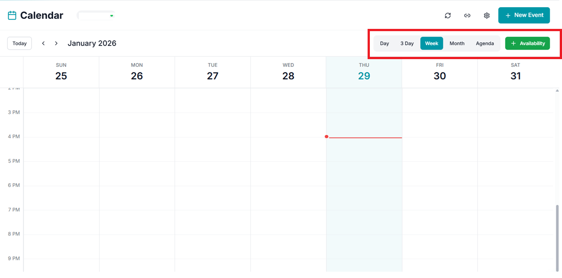The height and width of the screenshot is (278, 562).
Task: Click the current time marker line
Action: click(365, 138)
